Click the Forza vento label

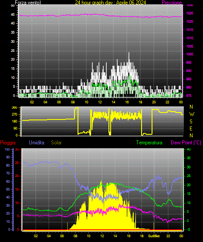pos(28,3)
